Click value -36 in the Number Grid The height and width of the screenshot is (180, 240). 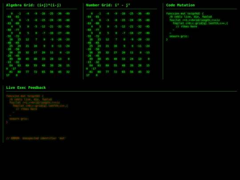coord(139,13)
